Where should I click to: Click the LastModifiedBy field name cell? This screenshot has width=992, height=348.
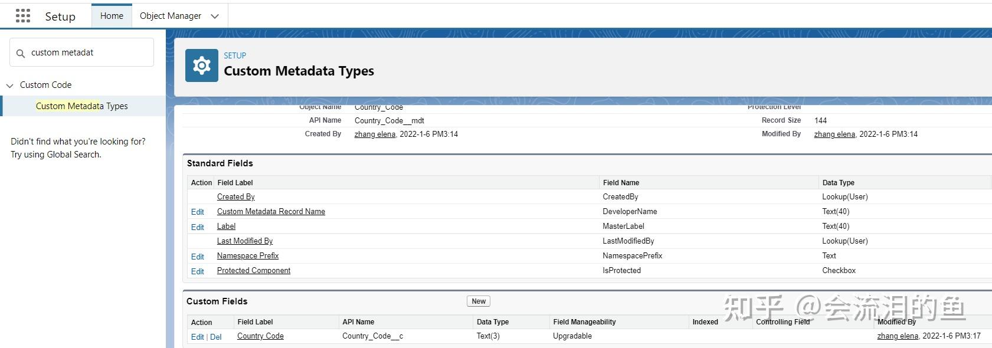pos(628,241)
